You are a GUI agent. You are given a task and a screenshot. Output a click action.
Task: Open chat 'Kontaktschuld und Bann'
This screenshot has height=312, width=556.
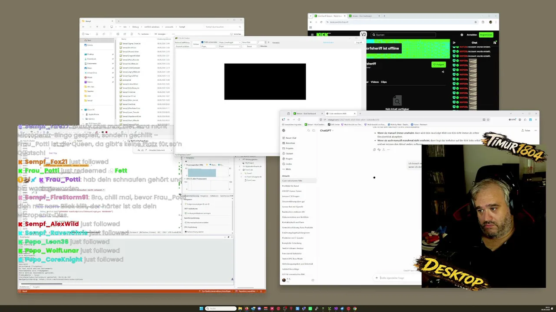tap(293, 222)
